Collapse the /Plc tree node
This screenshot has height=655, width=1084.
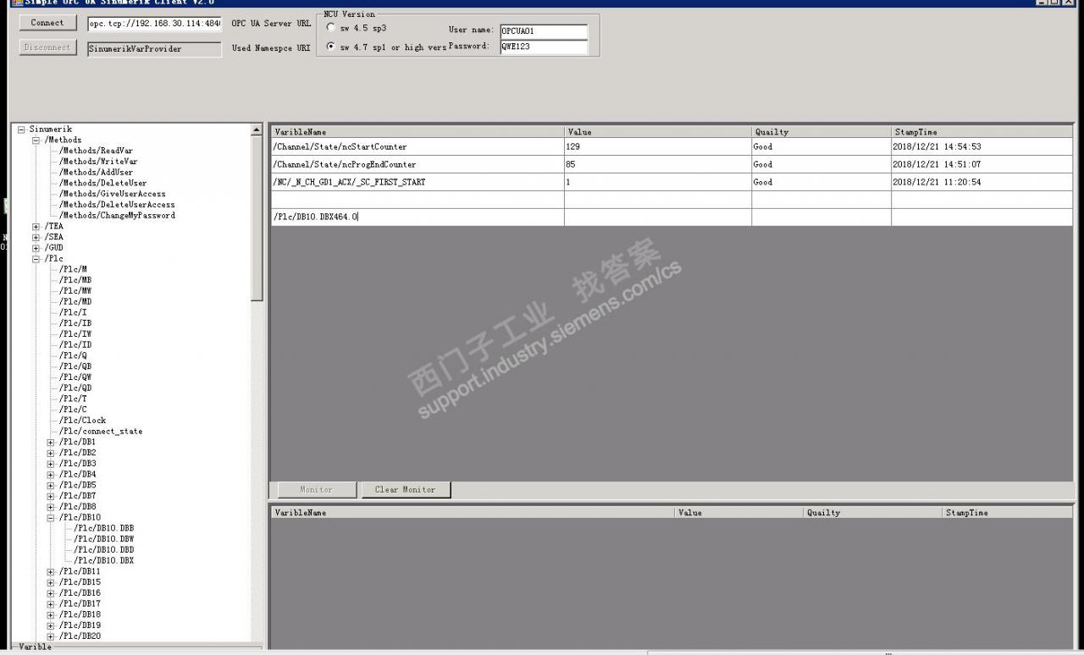[36, 259]
